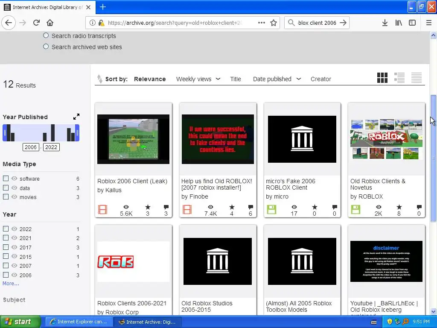Check the software media type box
The image size is (437, 328).
(x=6, y=178)
